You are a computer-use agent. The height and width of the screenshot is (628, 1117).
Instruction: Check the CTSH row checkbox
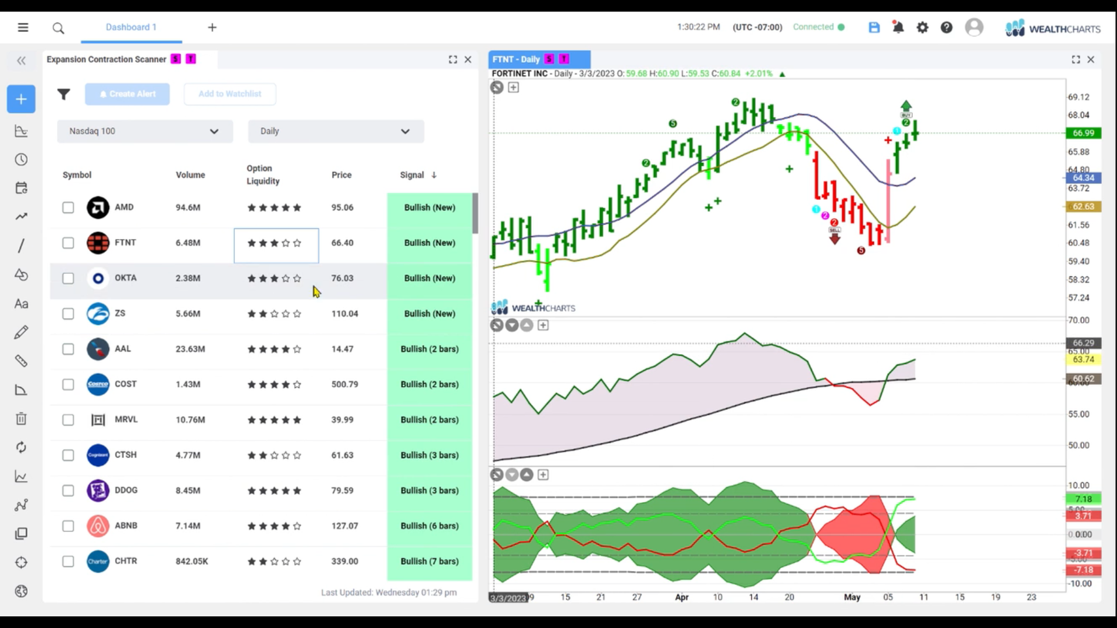point(68,455)
